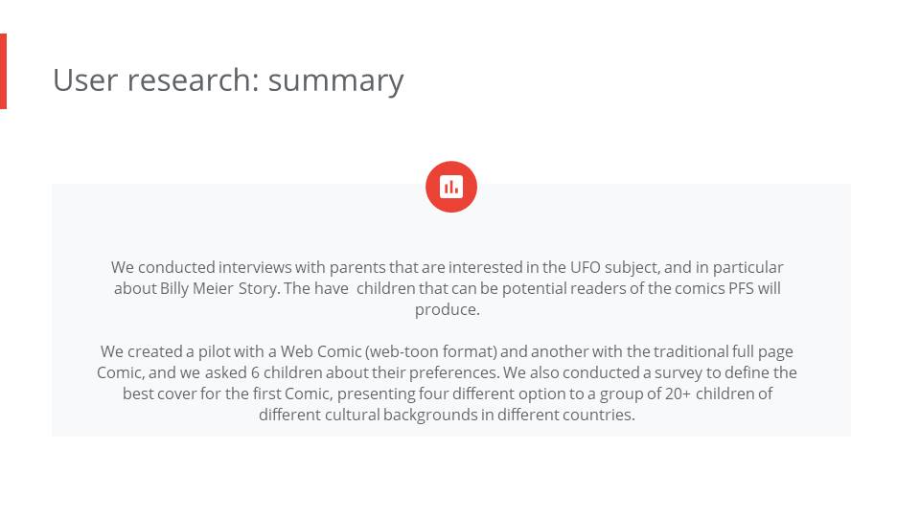
Task: Click the phrase "traditional full page" in the text
Action: pos(723,351)
